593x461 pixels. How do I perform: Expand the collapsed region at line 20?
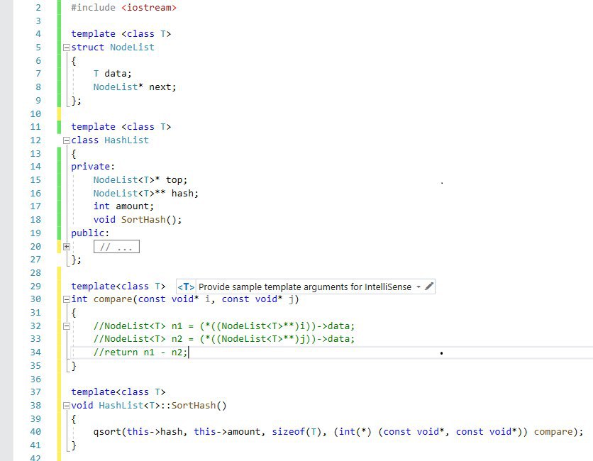[x=67, y=247]
